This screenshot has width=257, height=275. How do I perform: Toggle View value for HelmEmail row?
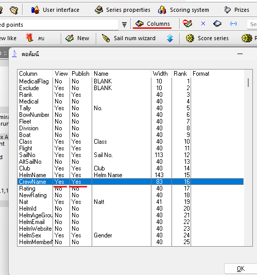(58, 222)
